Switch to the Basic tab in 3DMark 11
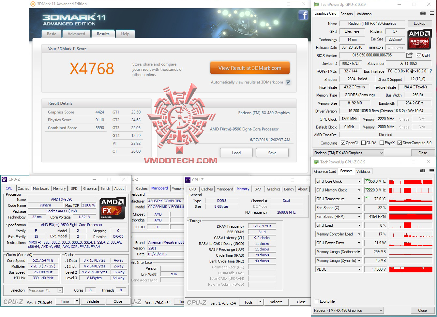The image size is (437, 317). [52, 34]
